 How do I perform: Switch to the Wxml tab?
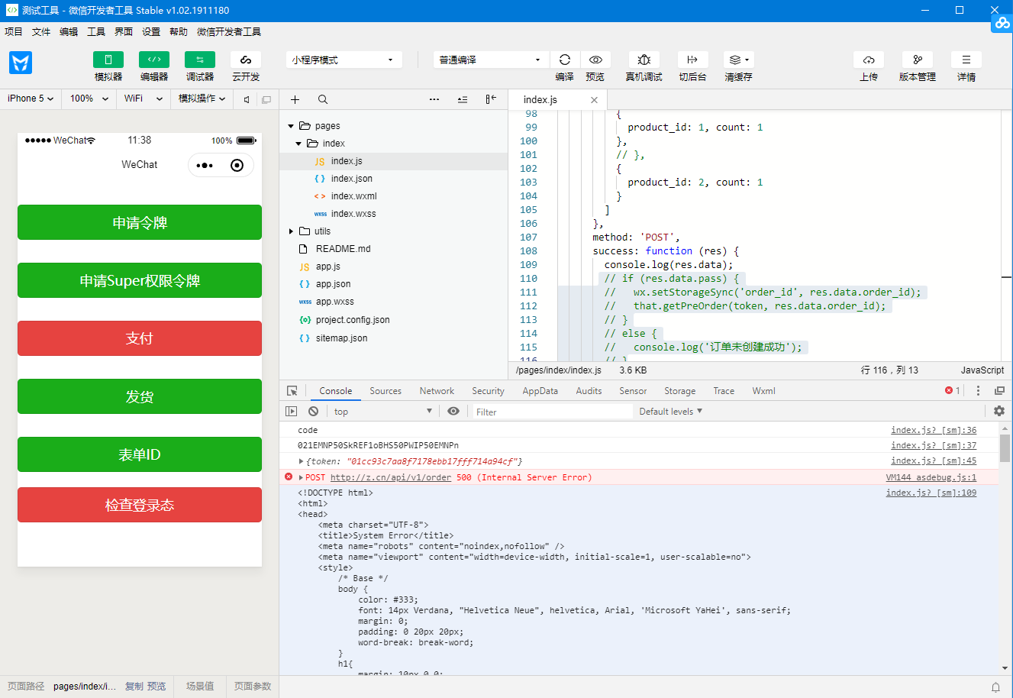click(763, 391)
